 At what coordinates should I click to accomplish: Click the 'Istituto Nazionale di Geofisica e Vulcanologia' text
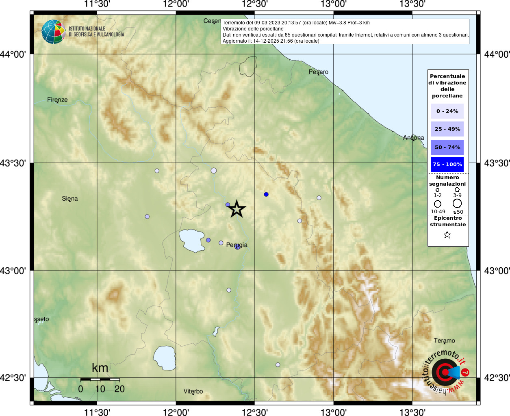pyautogui.click(x=96, y=32)
